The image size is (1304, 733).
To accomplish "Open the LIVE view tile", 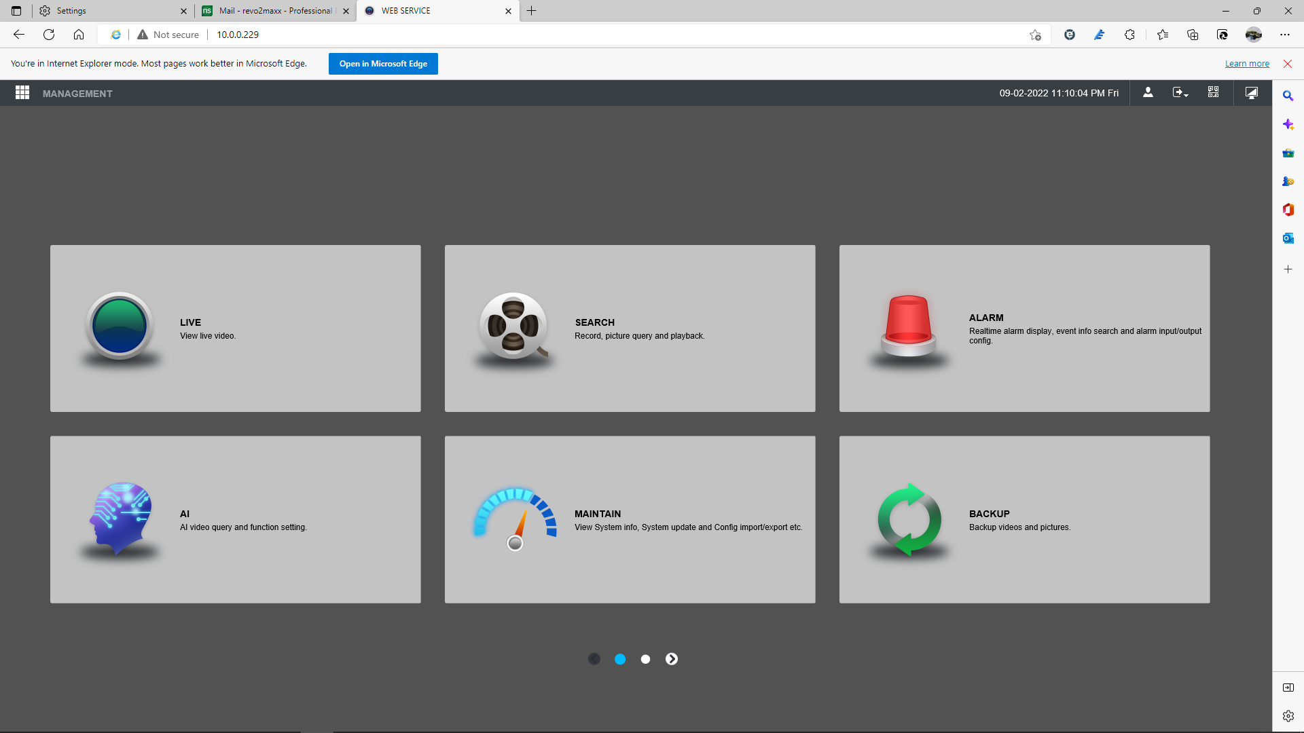I will (x=235, y=328).
